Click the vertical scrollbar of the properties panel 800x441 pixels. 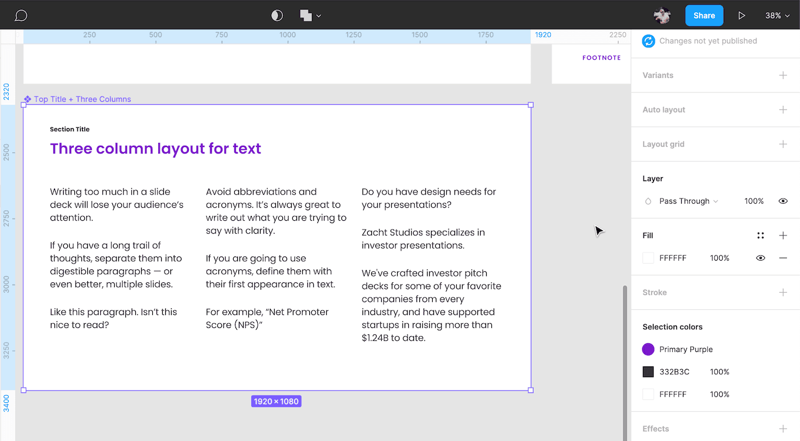(x=625, y=363)
